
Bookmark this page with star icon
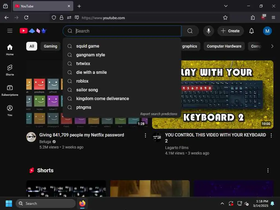tap(225, 17)
